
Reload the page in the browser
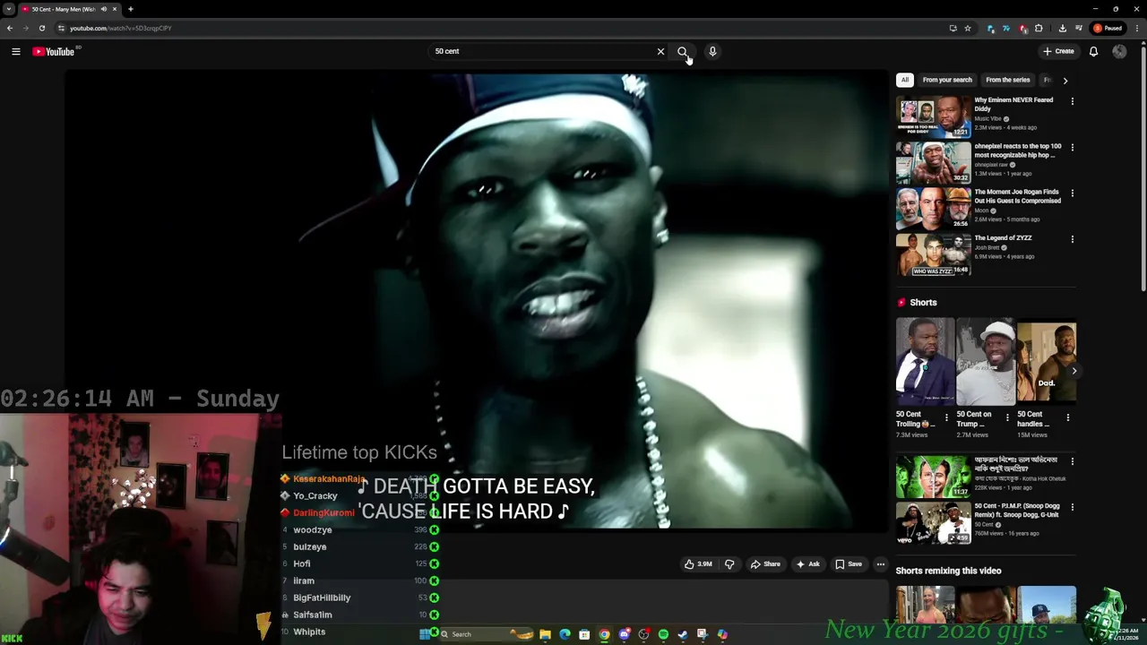point(41,28)
